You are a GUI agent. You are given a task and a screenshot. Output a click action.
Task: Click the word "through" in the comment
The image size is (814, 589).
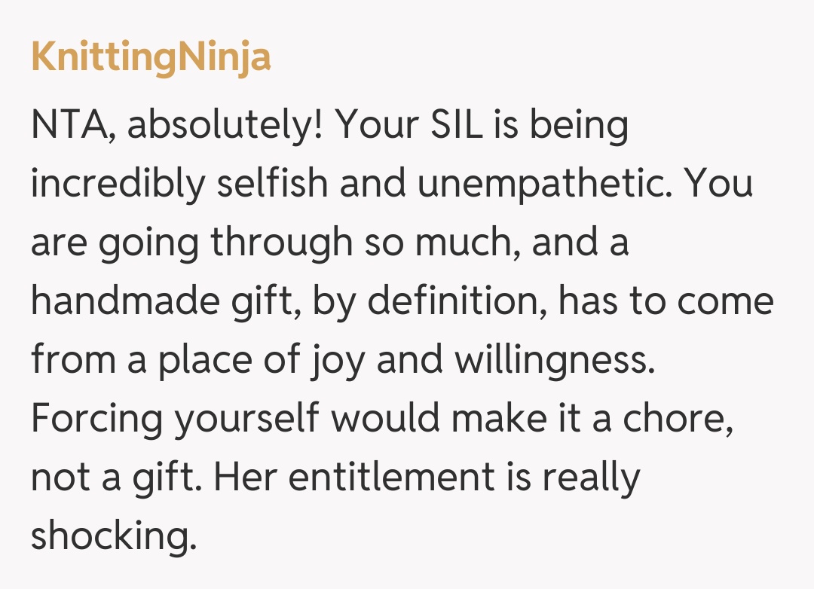point(280,243)
